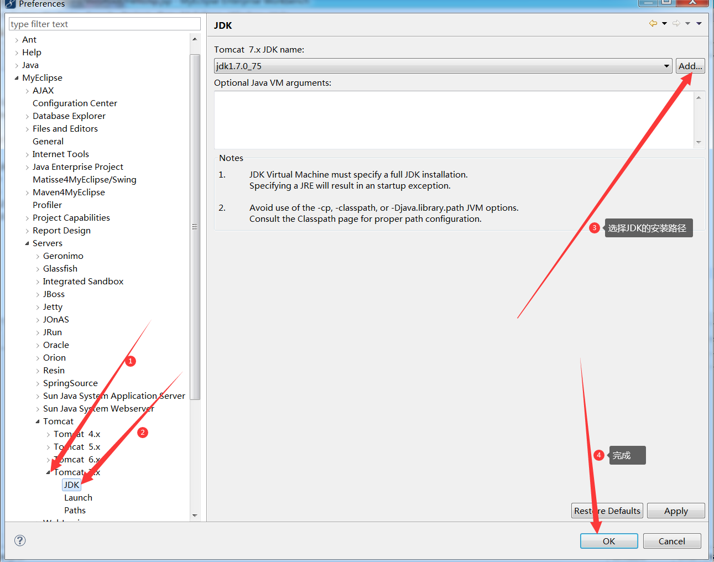Select Resin server item

54,370
